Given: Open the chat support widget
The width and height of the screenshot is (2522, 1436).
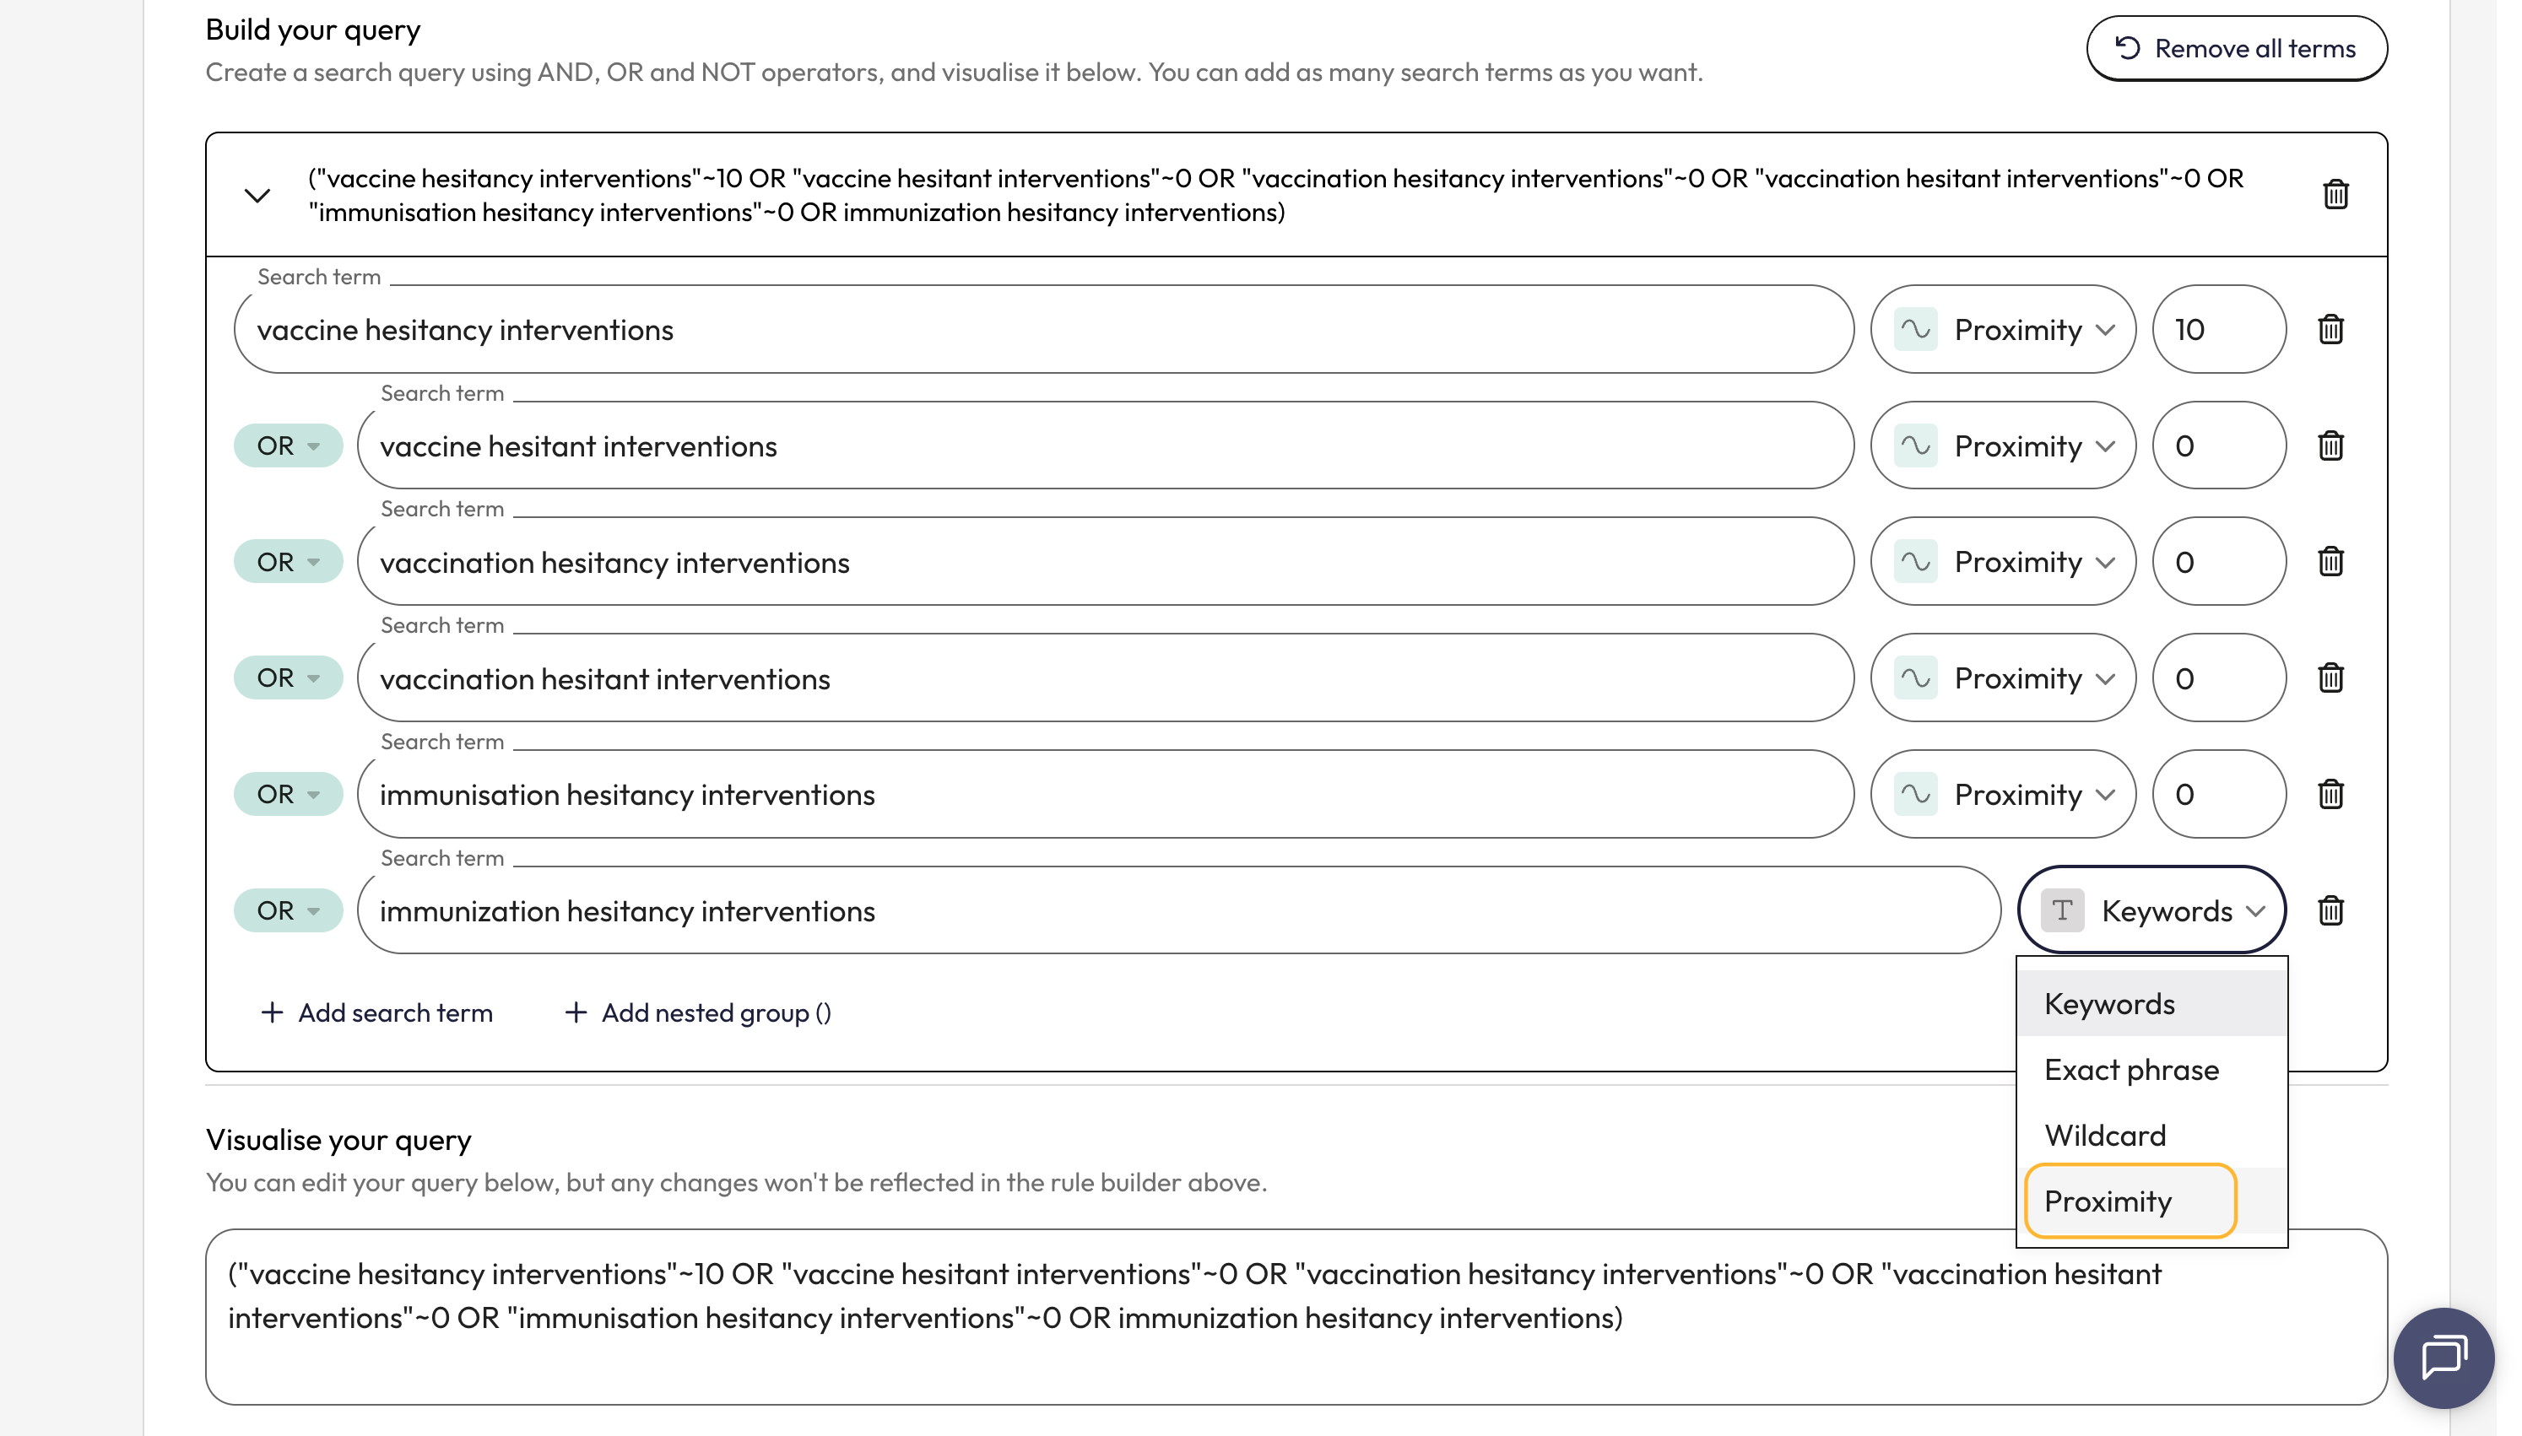Looking at the screenshot, I should 2444,1358.
